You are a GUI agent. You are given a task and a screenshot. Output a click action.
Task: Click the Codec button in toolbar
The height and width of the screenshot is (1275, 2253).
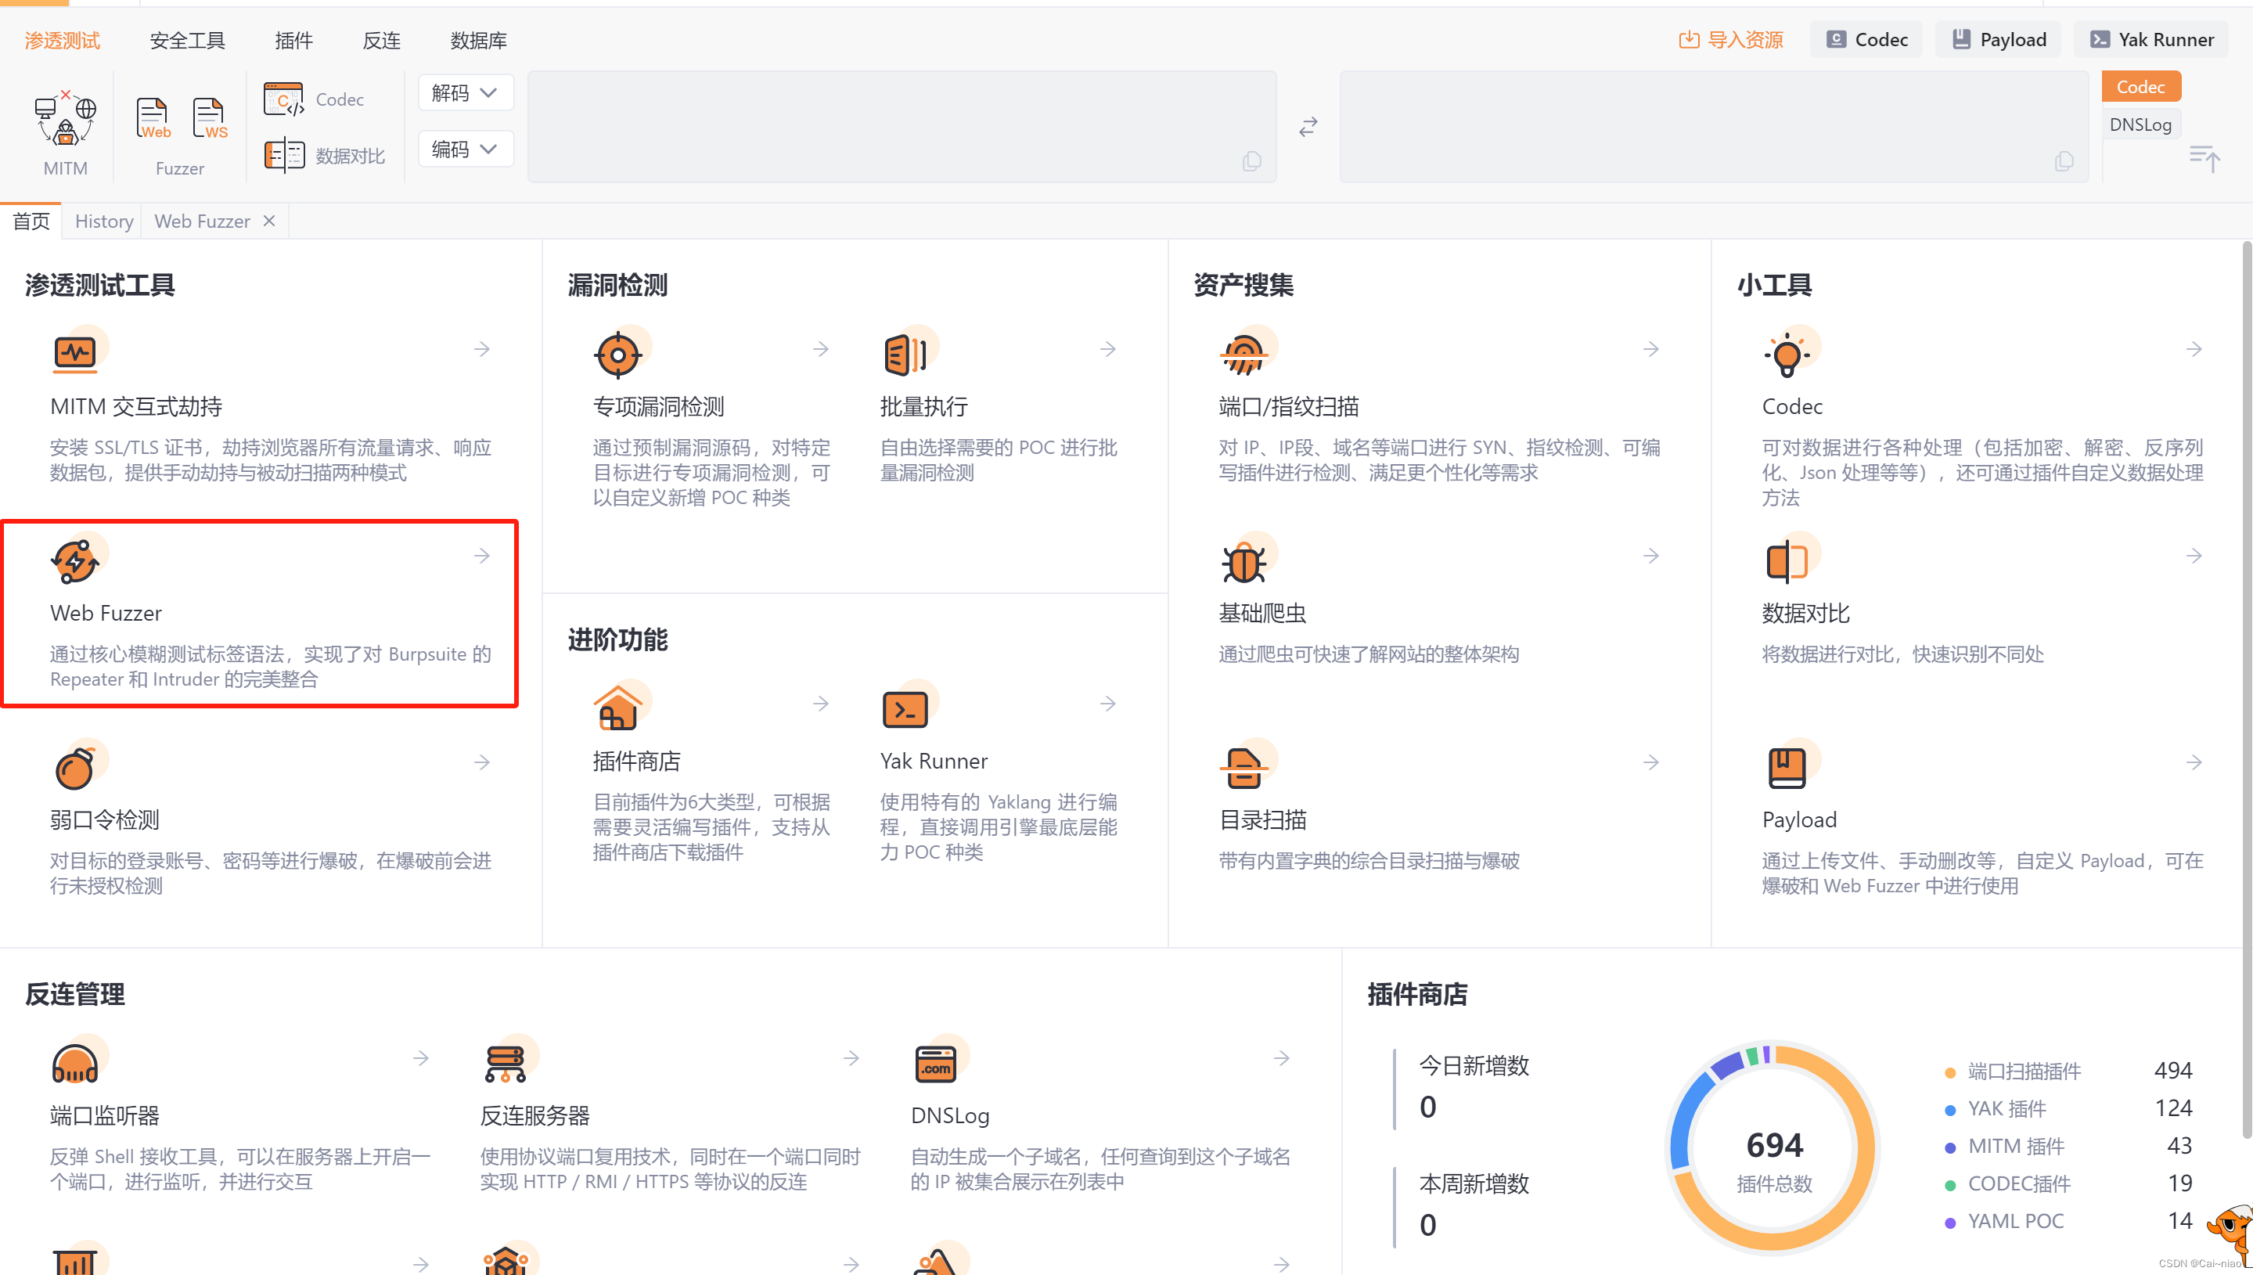tap(1870, 38)
